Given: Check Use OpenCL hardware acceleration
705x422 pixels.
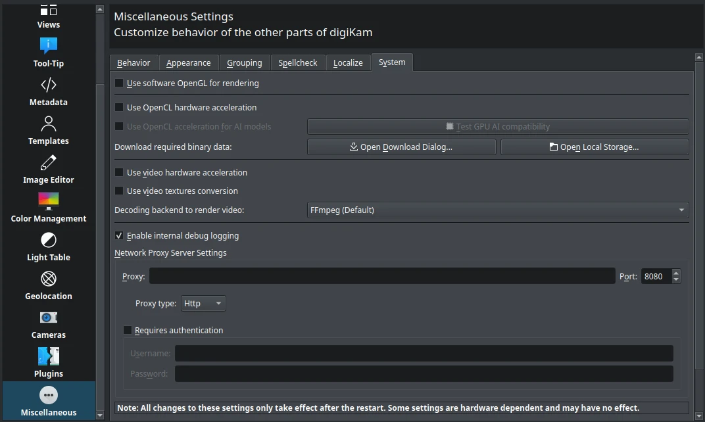Looking at the screenshot, I should pos(119,107).
